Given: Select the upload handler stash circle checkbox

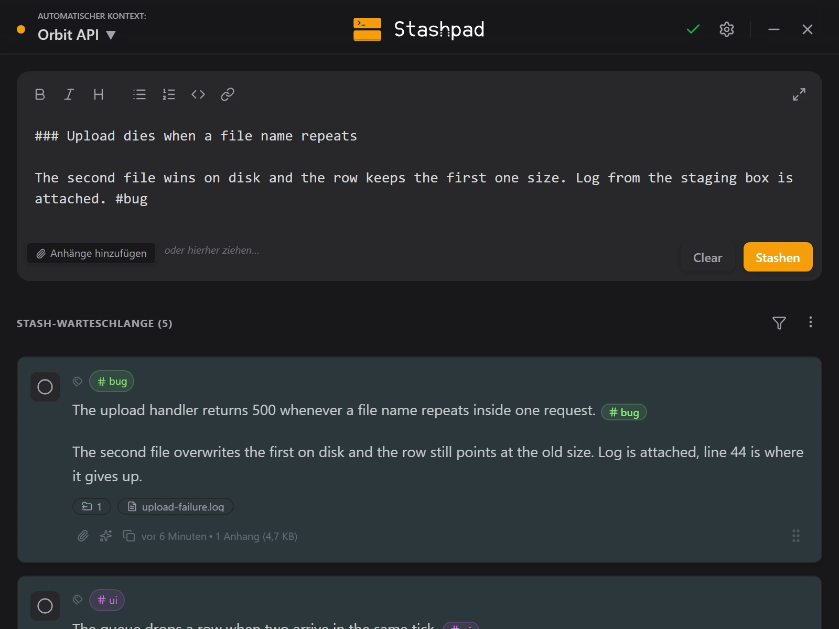Looking at the screenshot, I should (x=45, y=387).
